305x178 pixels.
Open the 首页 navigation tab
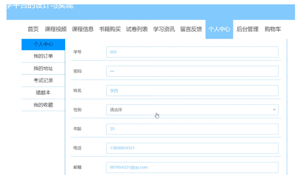[33, 29]
